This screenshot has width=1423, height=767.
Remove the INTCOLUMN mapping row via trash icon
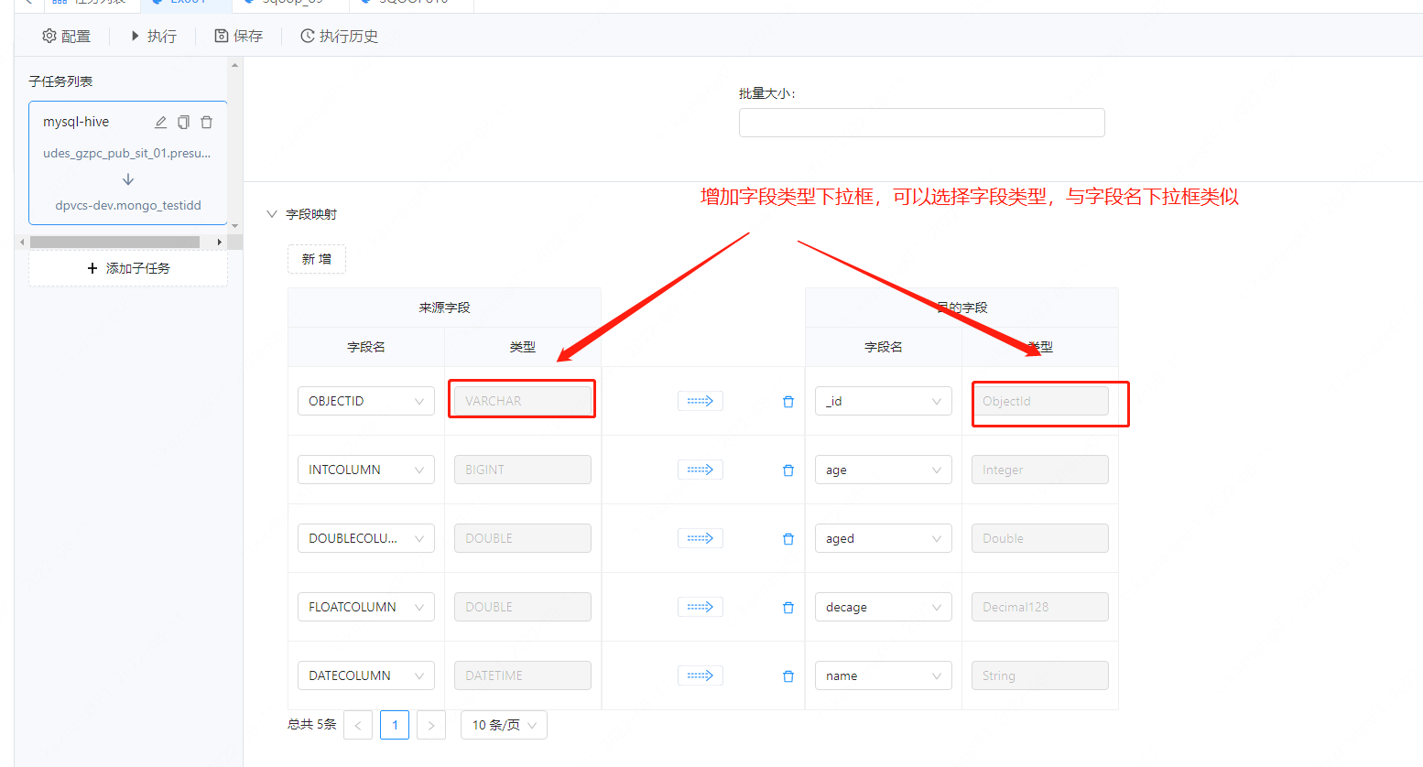click(x=788, y=470)
